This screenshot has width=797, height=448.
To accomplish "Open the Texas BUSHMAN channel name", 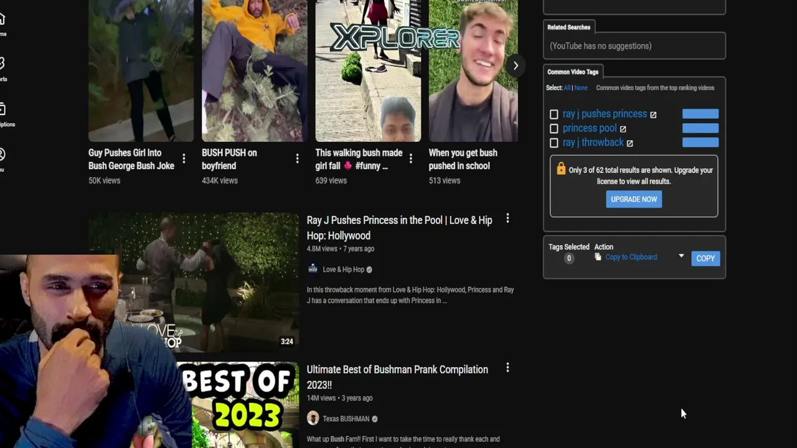I will point(346,419).
